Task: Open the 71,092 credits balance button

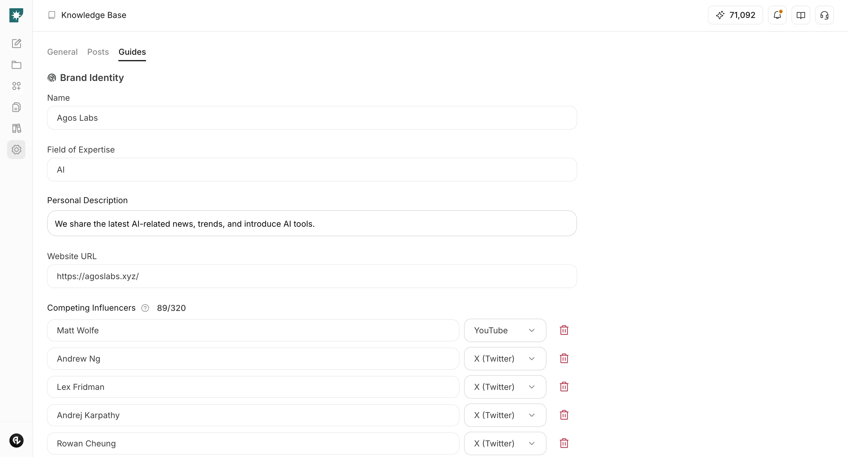Action: click(x=735, y=15)
